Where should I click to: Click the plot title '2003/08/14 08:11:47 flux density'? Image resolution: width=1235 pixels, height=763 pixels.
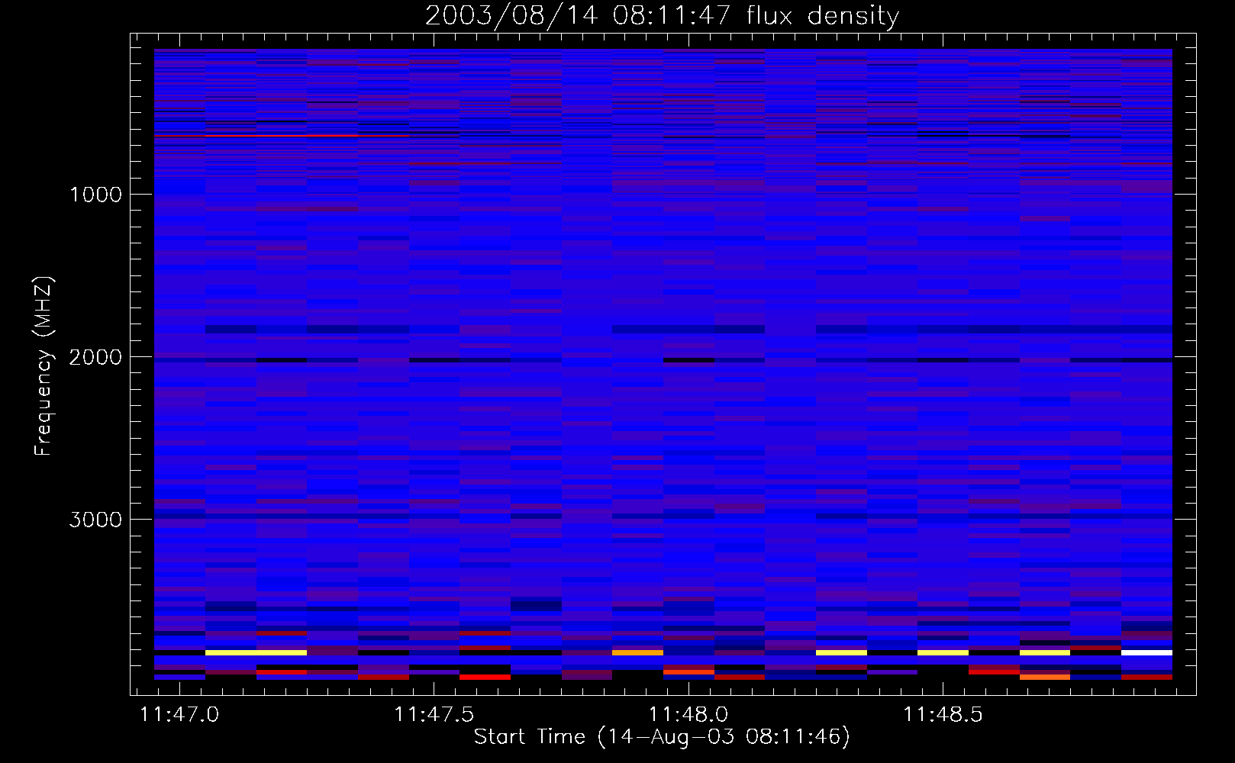pyautogui.click(x=662, y=15)
